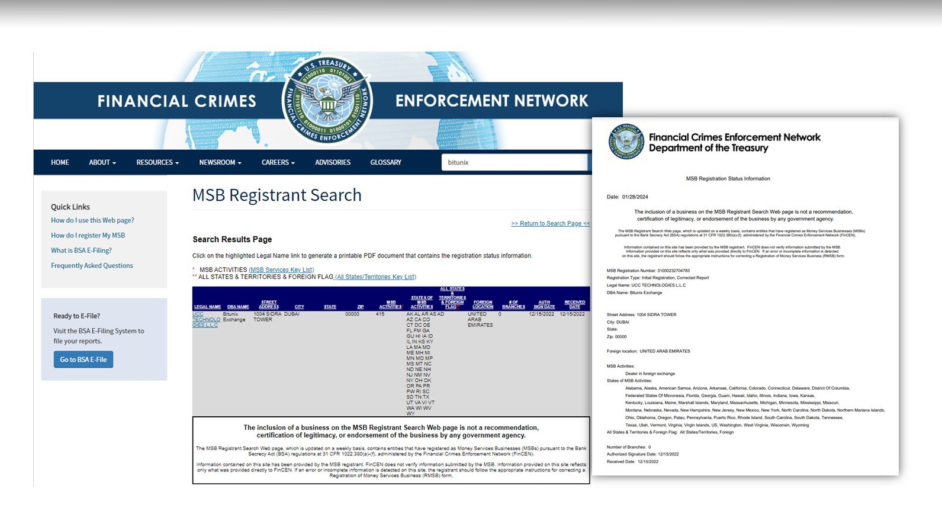Expand the NEWSROOM dropdown menu
This screenshot has width=942, height=527.
coord(220,162)
